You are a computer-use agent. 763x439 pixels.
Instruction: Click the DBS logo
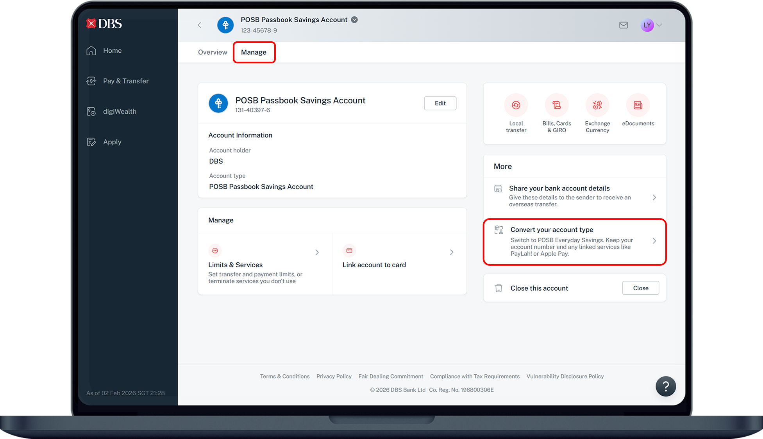point(104,24)
